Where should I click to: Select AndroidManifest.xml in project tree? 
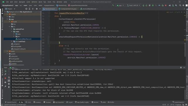tap(23, 39)
